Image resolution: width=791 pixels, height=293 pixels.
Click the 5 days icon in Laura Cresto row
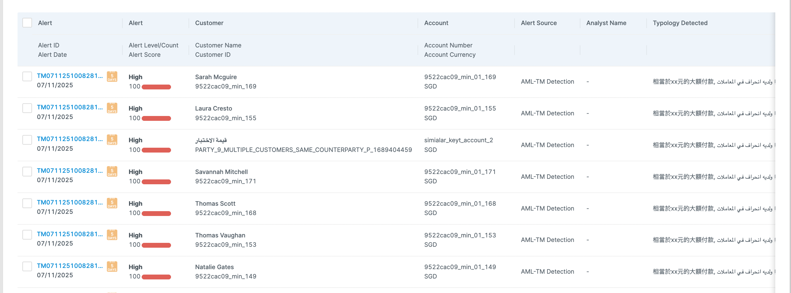pos(112,108)
